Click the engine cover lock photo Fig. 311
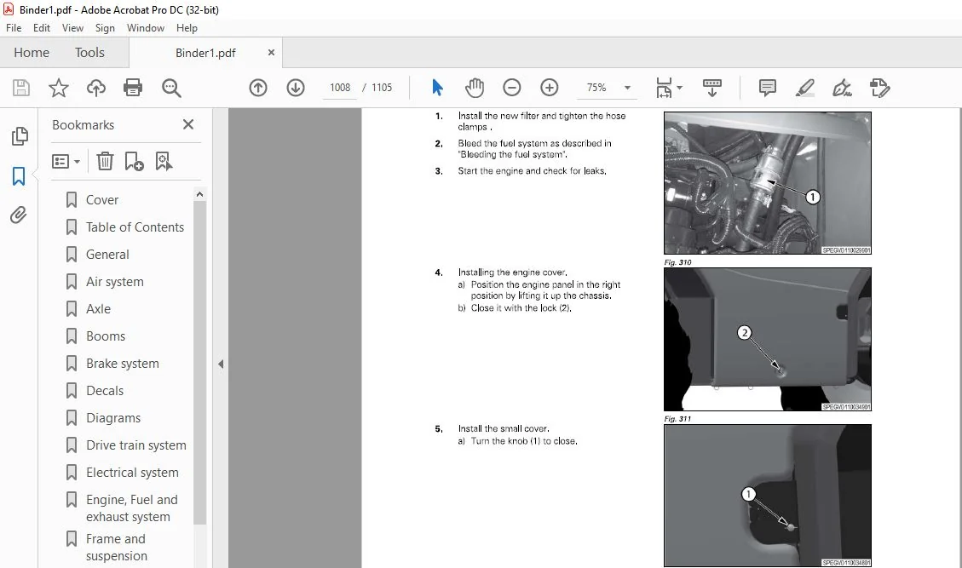This screenshot has height=568, width=962. [x=768, y=339]
